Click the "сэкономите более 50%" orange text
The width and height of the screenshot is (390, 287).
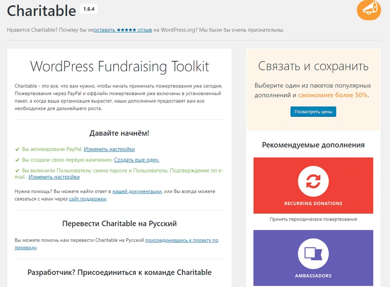tap(333, 96)
